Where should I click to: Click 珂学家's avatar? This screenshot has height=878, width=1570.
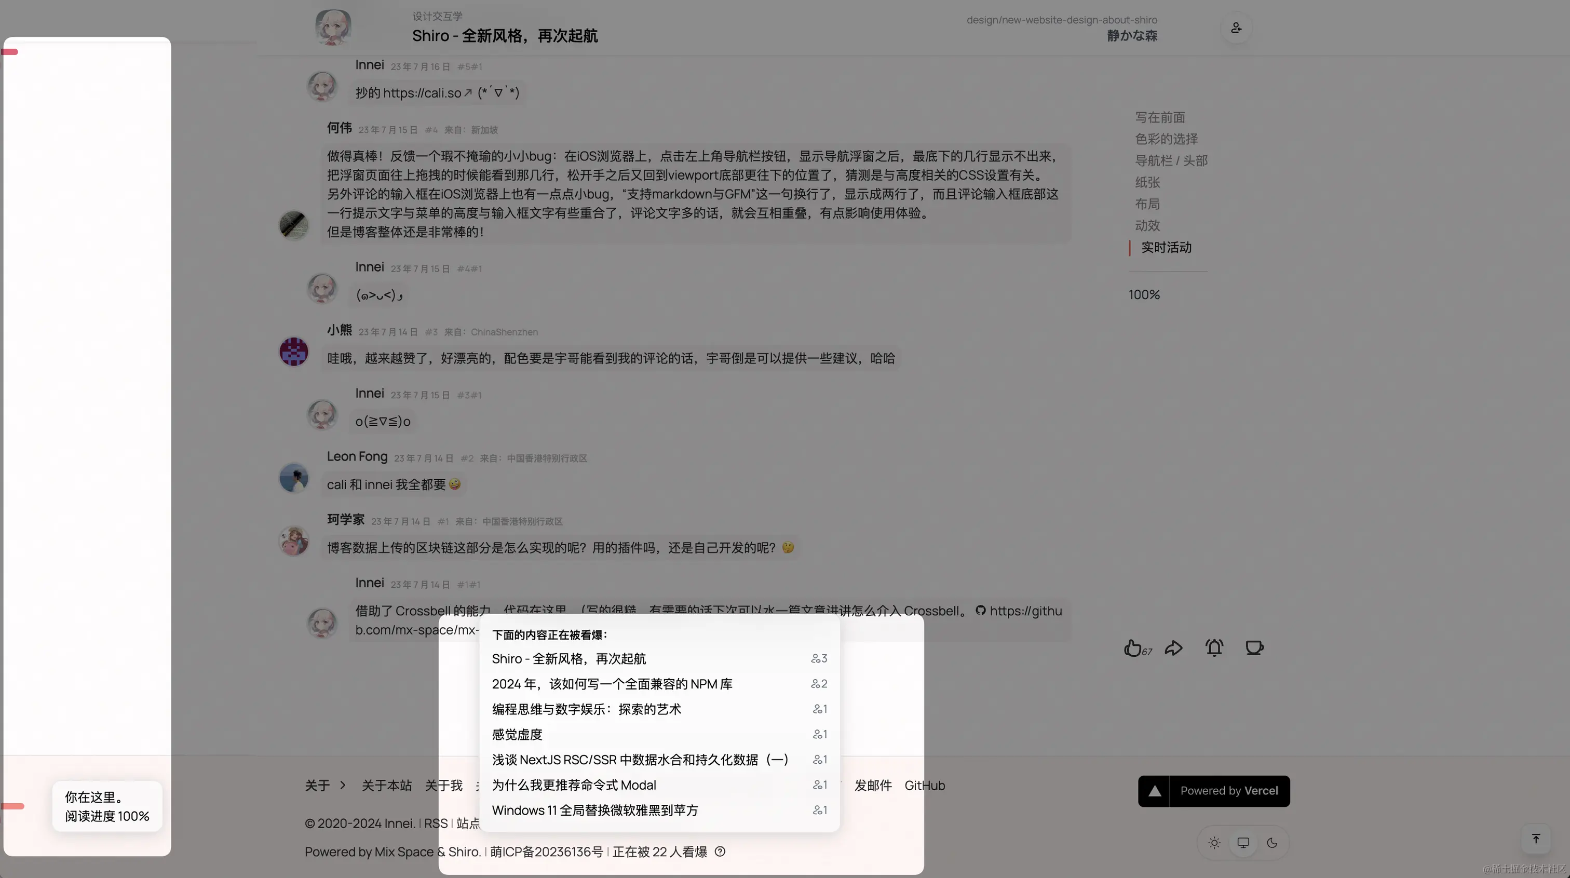pyautogui.click(x=294, y=542)
